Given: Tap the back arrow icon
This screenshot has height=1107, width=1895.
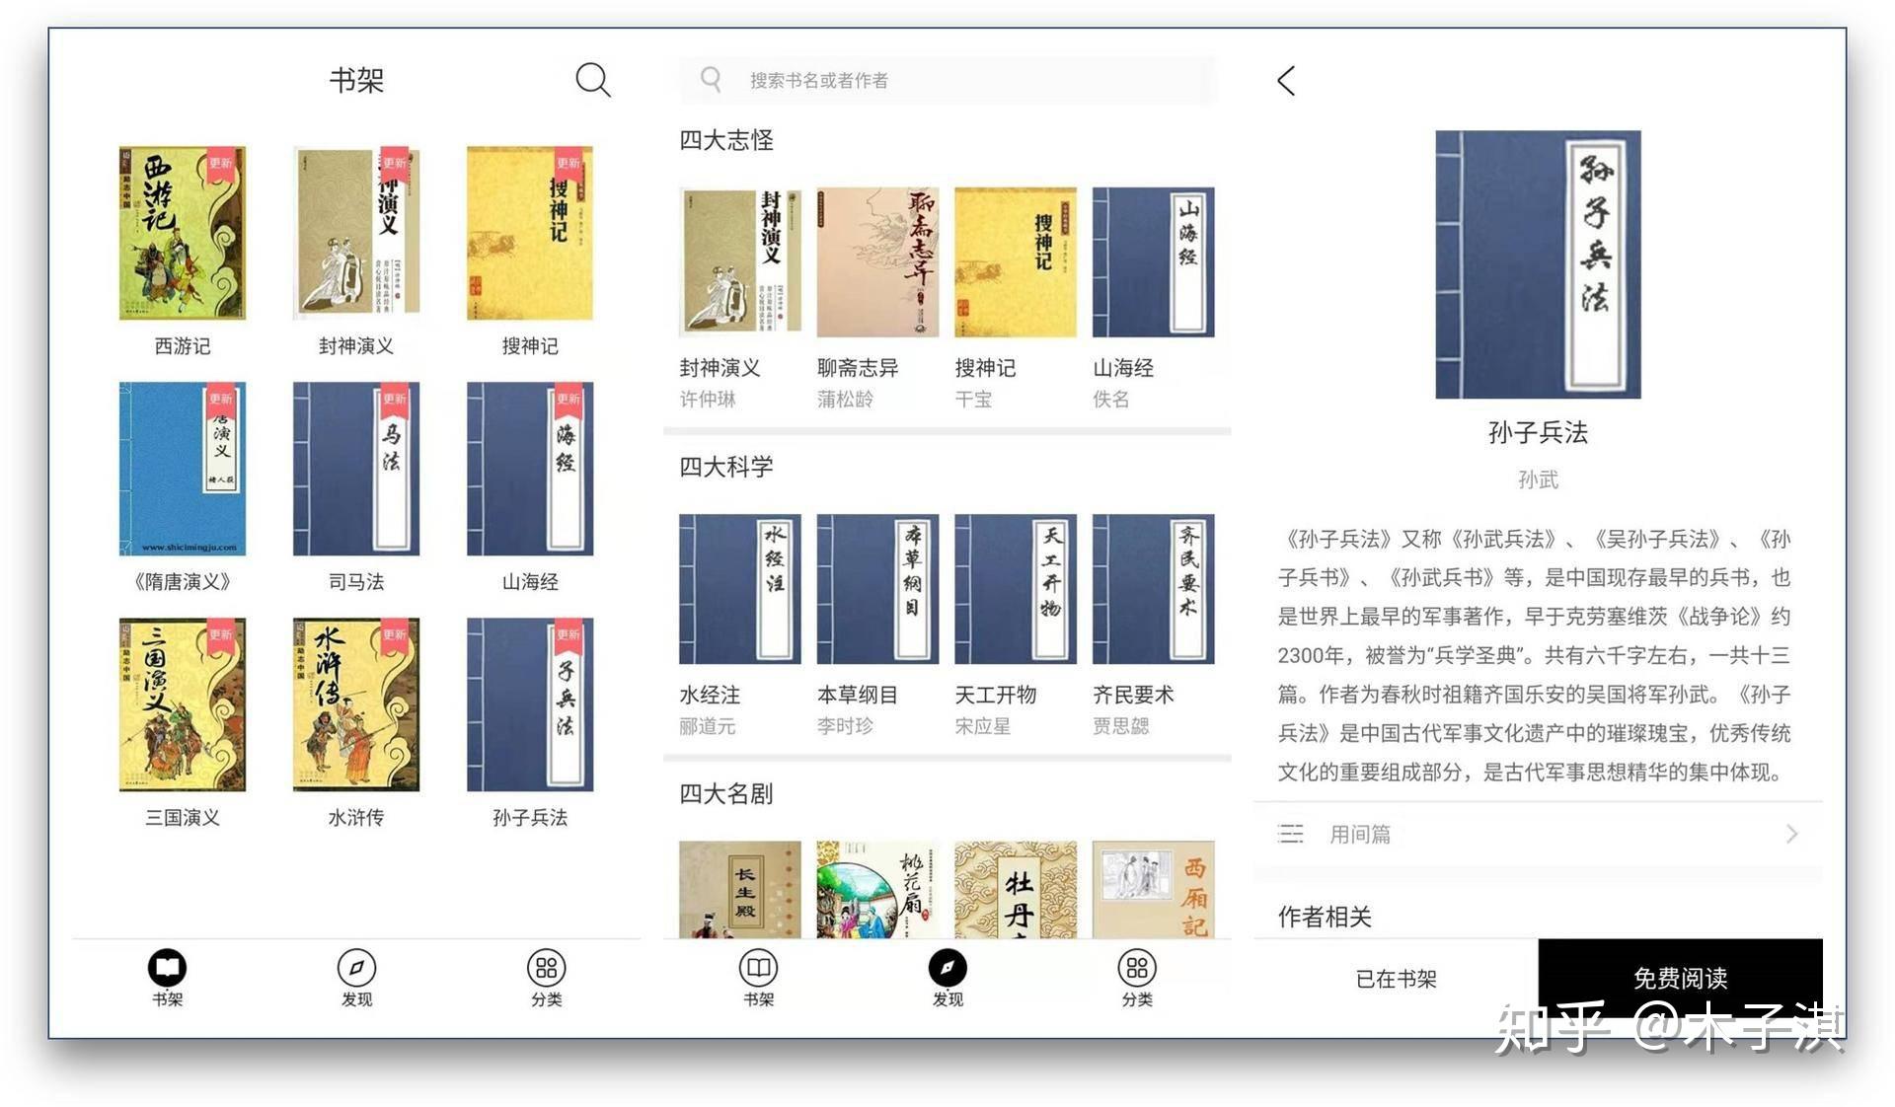Looking at the screenshot, I should (x=1286, y=81).
